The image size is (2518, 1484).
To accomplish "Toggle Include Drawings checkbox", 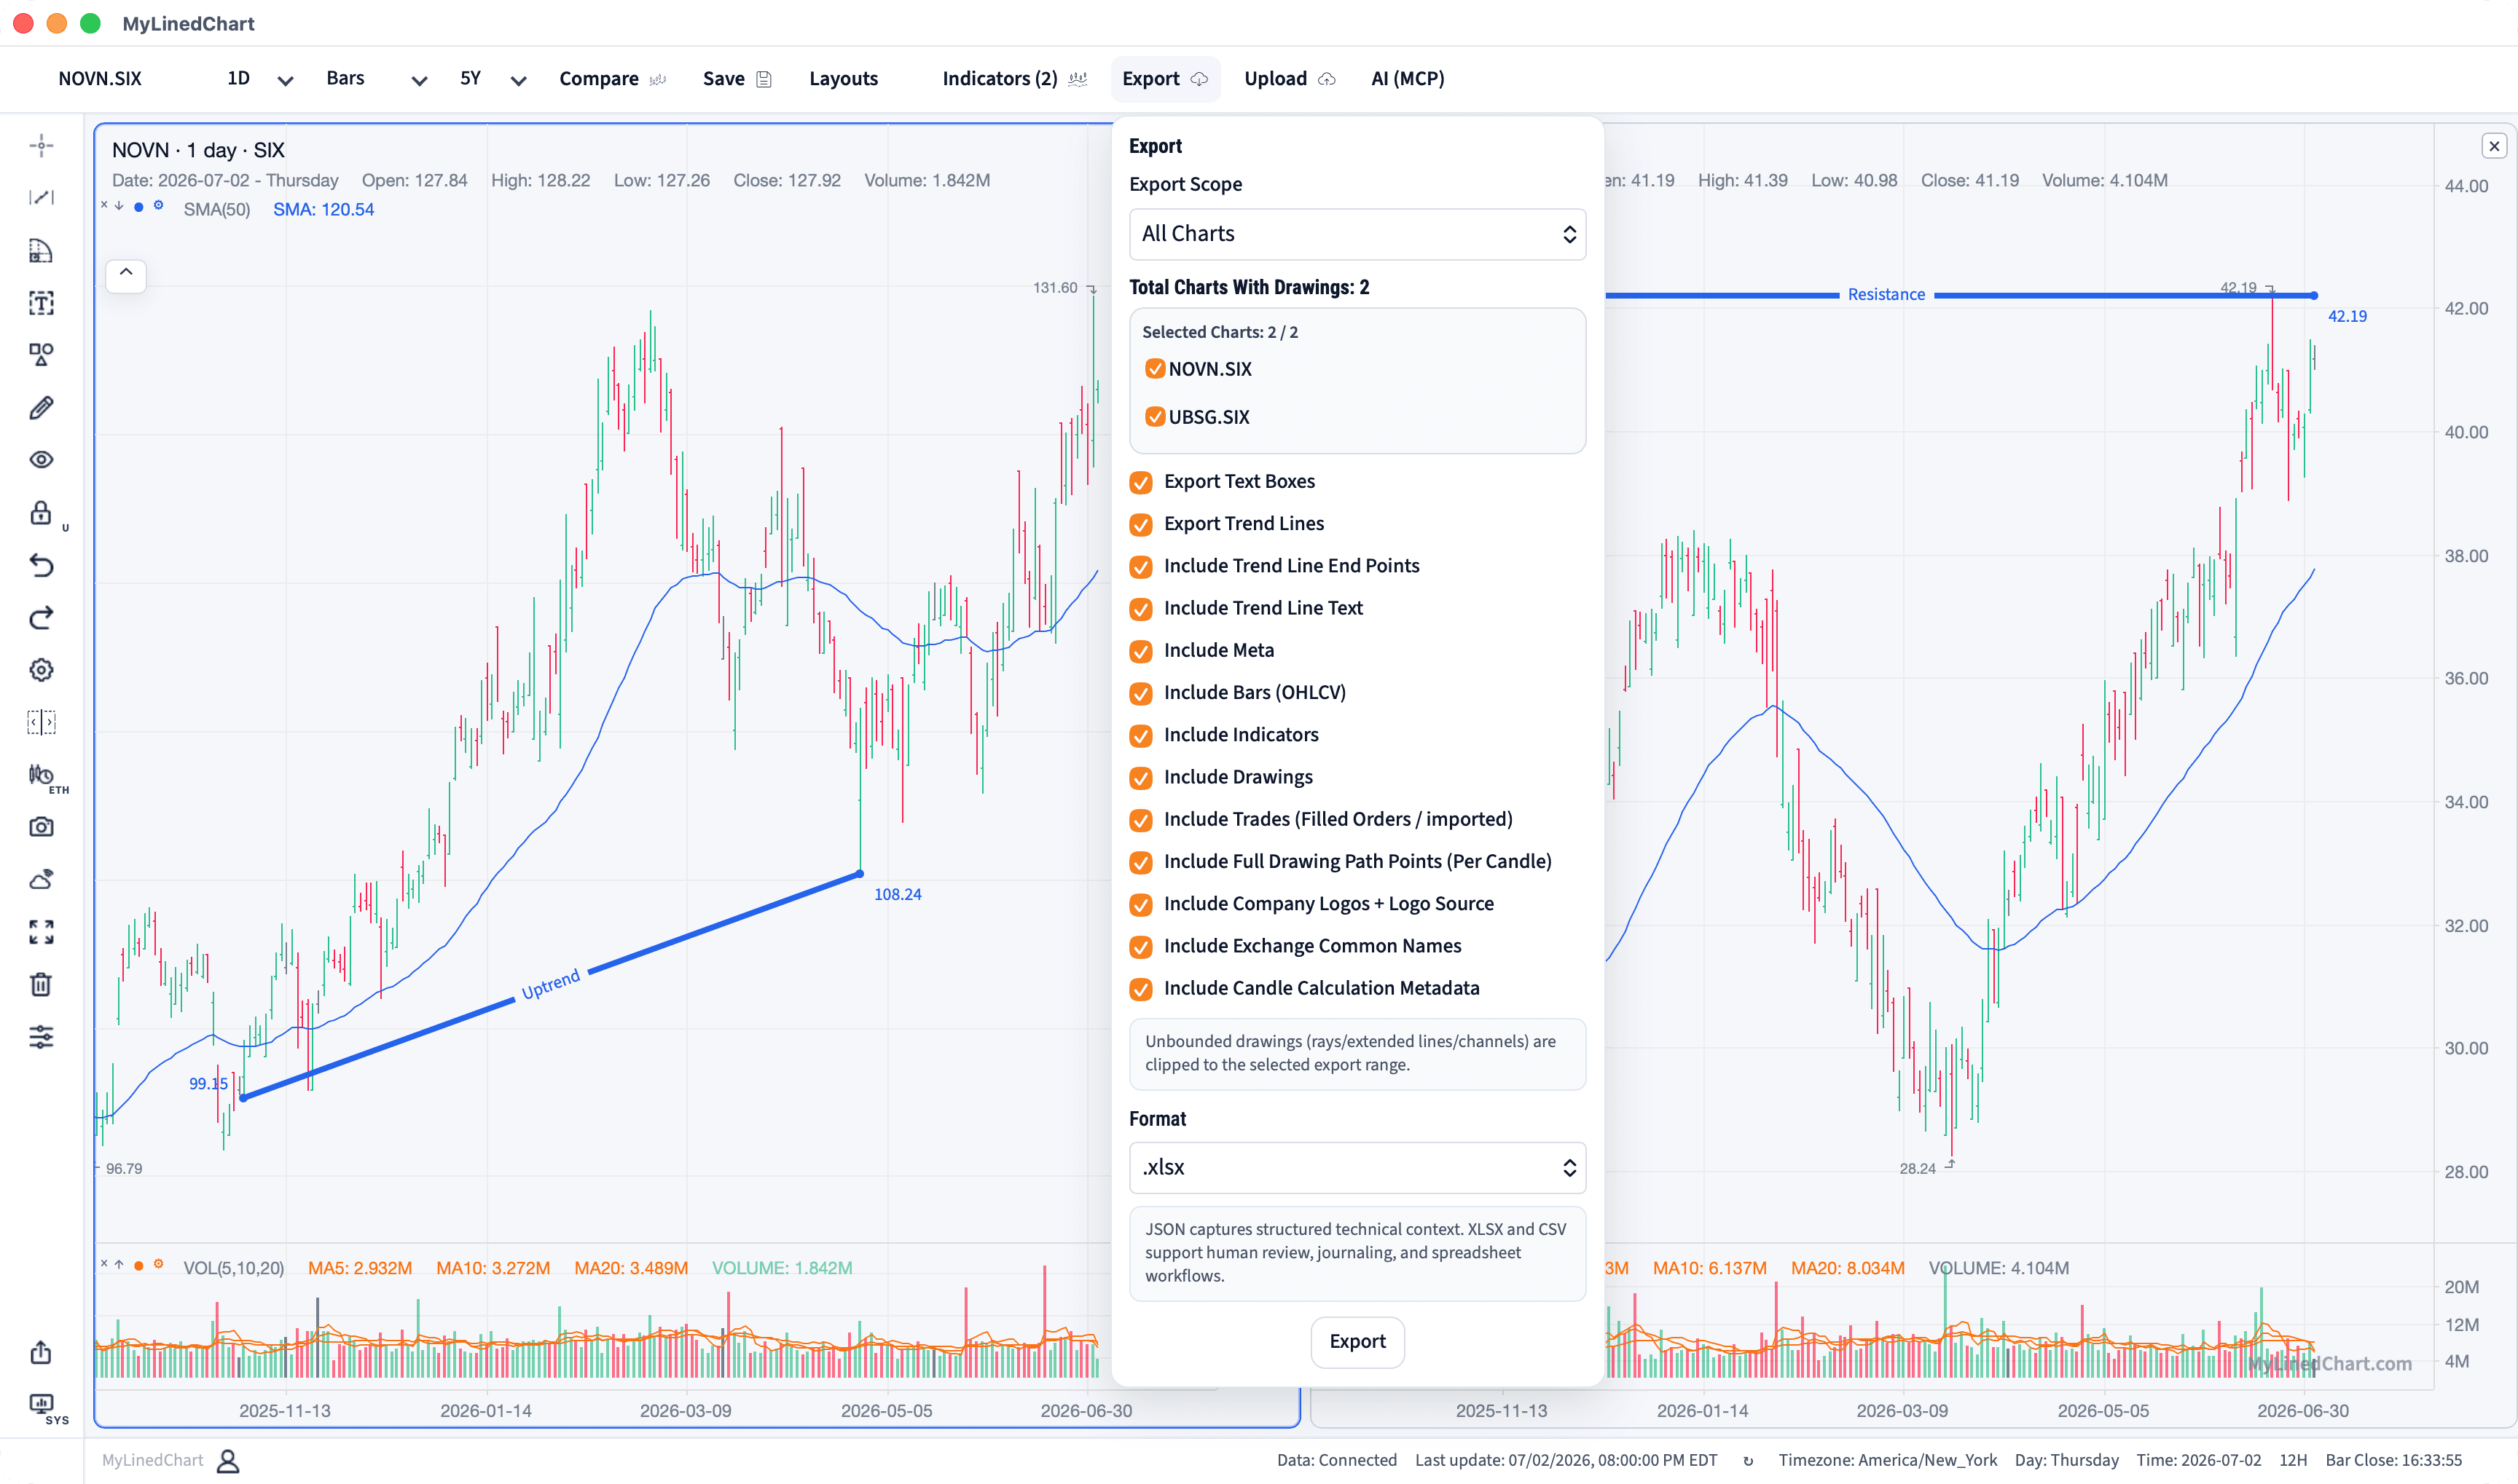I will coord(1140,778).
